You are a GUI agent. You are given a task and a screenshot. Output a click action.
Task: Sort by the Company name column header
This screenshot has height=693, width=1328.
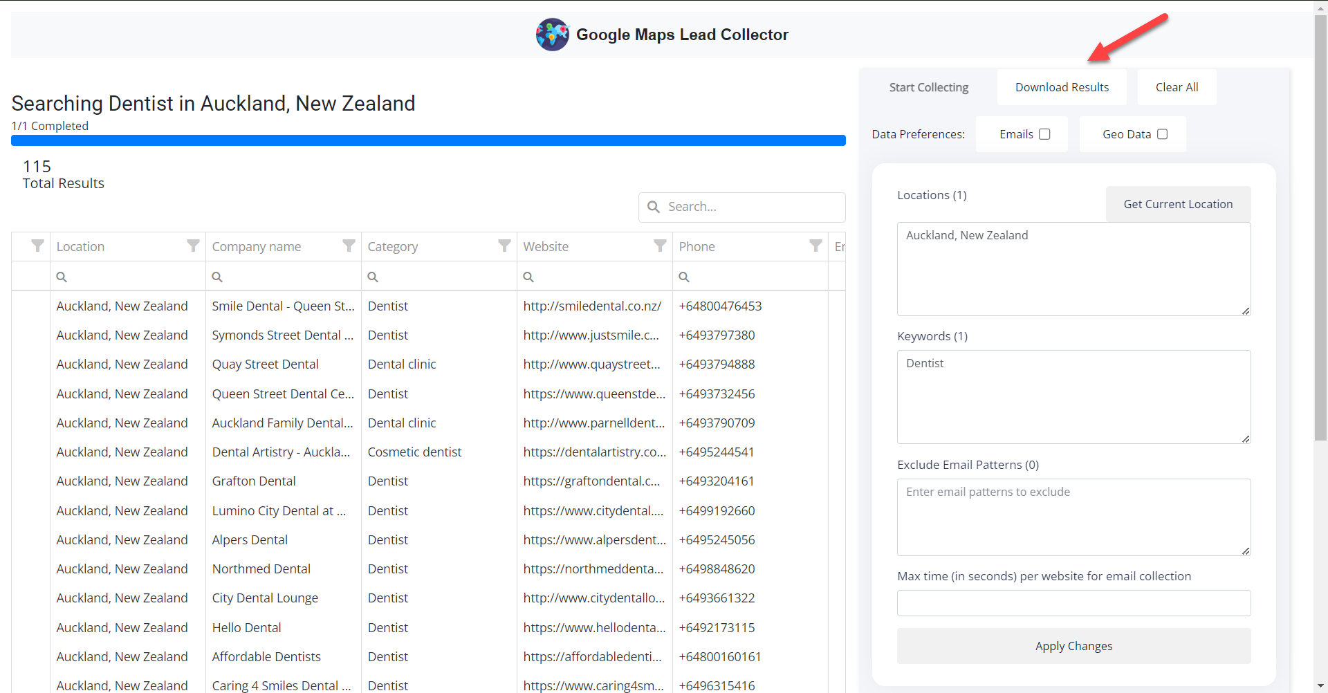pyautogui.click(x=257, y=246)
